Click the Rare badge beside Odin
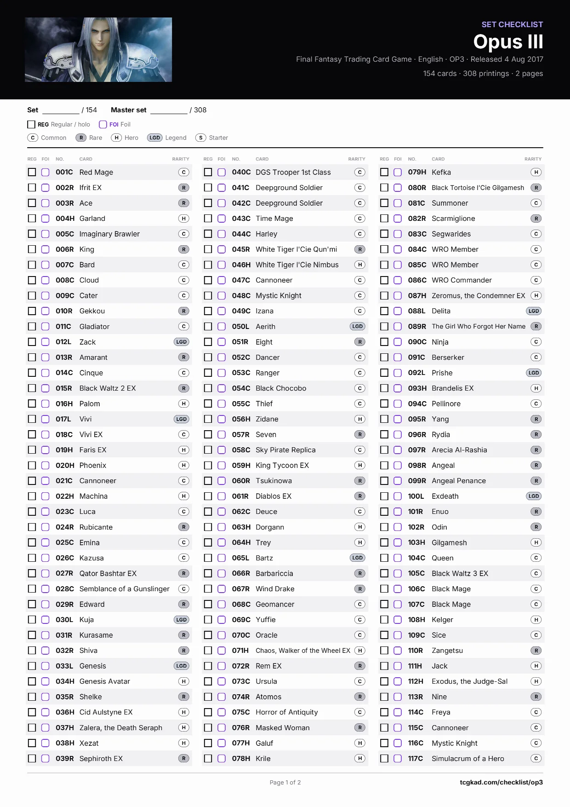Viewport: 570px width, 807px height. pyautogui.click(x=536, y=527)
